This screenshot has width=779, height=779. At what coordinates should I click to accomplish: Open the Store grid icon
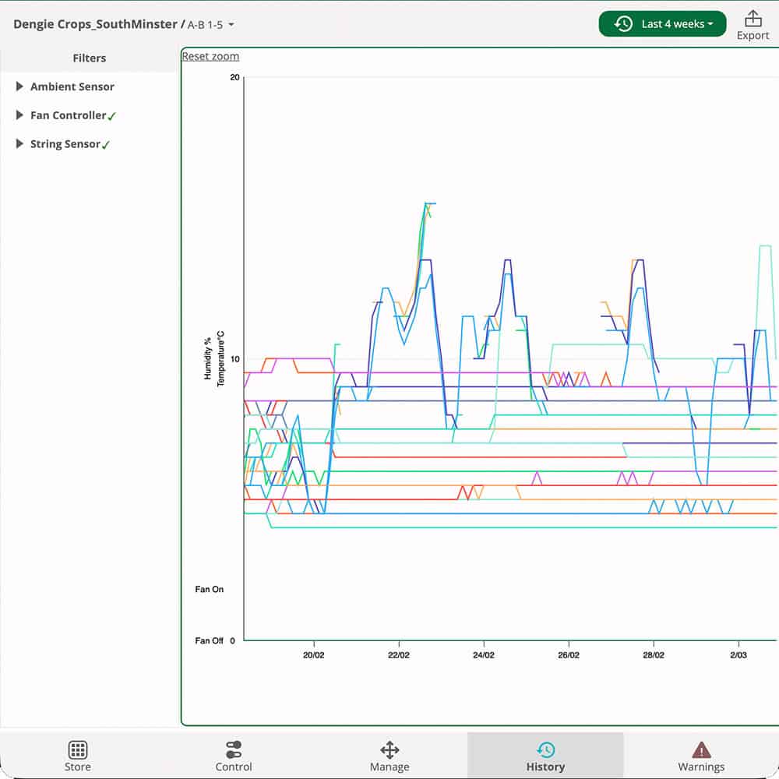(x=77, y=750)
